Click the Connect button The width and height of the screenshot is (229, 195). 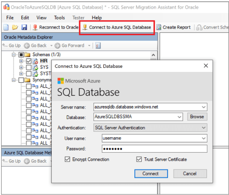tap(150, 174)
